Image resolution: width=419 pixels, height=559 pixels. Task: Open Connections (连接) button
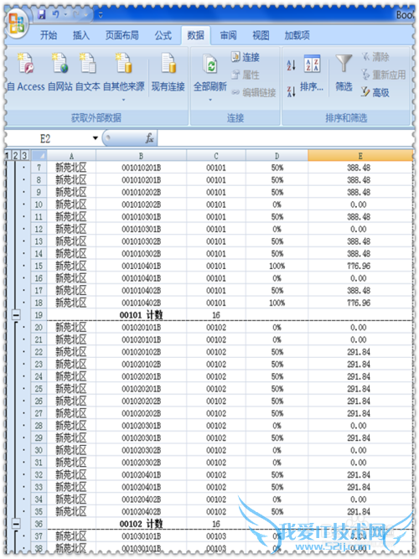tap(246, 57)
